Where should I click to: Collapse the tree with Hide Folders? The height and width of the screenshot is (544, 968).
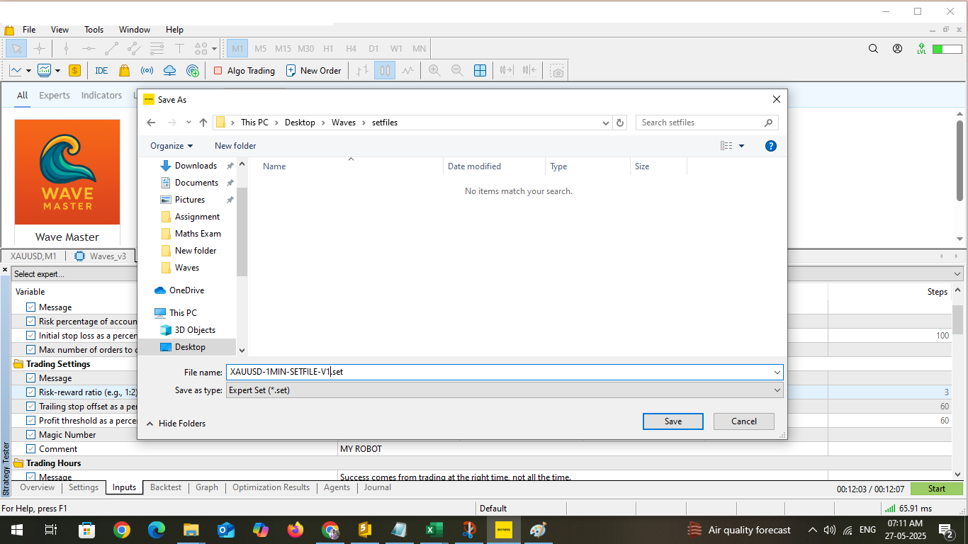click(x=176, y=424)
